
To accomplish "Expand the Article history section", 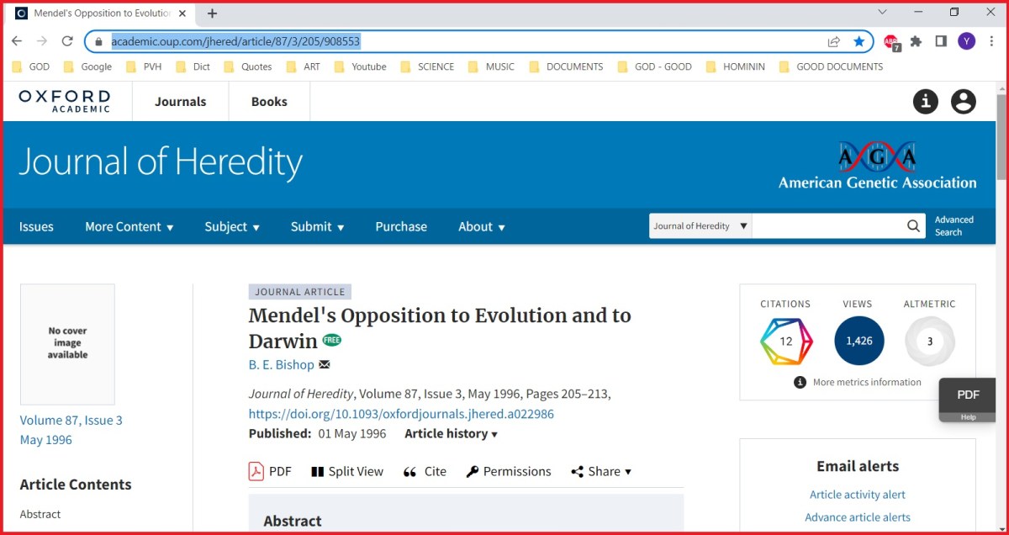I will pos(451,434).
